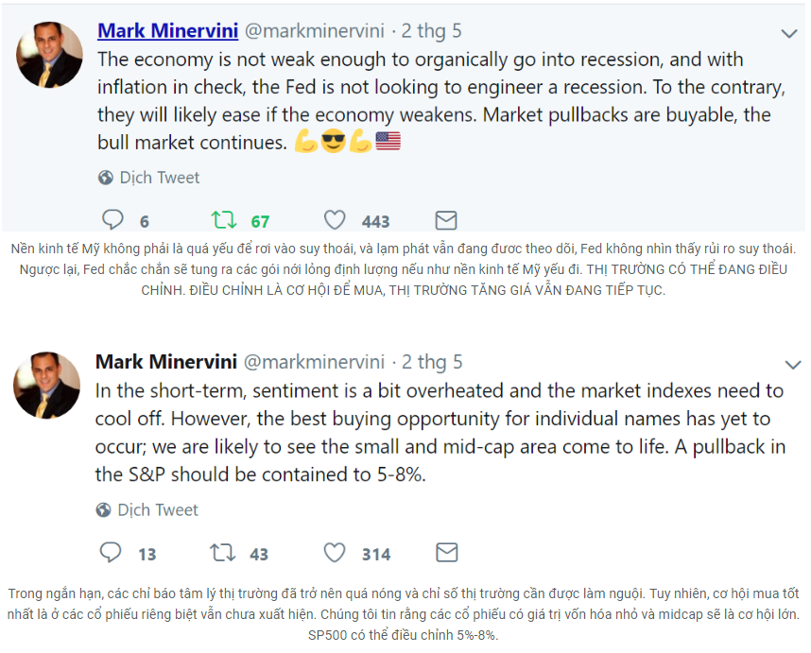Retweet the second tweet with 43 retweets
The height and width of the screenshot is (653, 811).
coord(223,553)
